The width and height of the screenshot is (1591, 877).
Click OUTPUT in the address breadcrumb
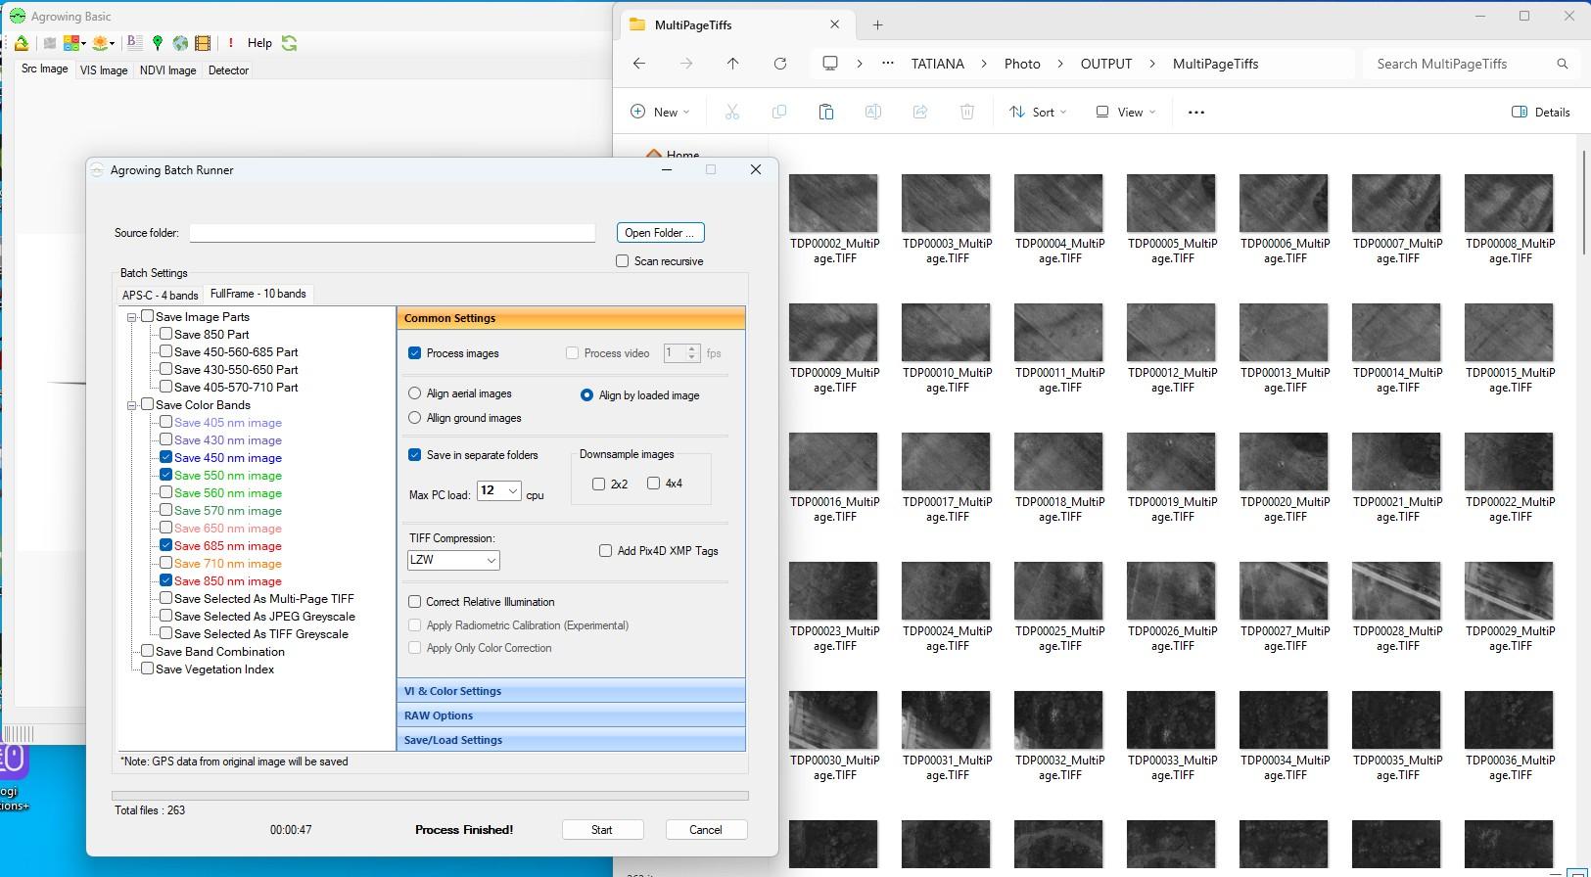[1106, 64]
